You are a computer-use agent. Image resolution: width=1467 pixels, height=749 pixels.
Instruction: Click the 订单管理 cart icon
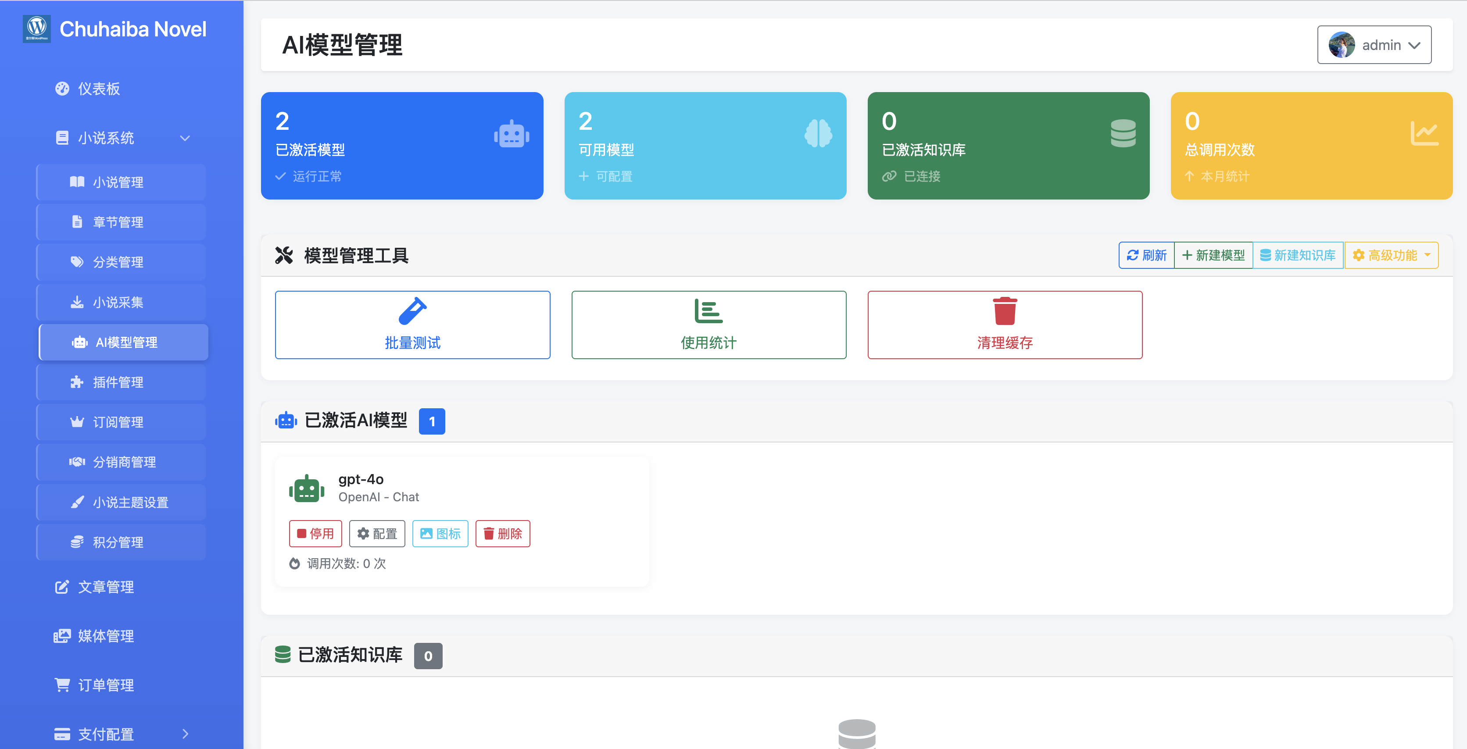coord(62,685)
